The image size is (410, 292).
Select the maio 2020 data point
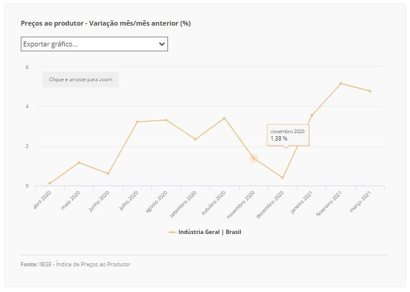pyautogui.click(x=79, y=162)
